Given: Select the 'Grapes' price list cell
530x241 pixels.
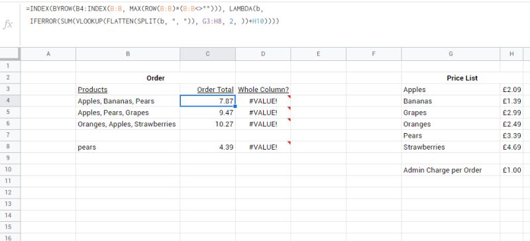Looking at the screenshot, I should [x=450, y=112].
